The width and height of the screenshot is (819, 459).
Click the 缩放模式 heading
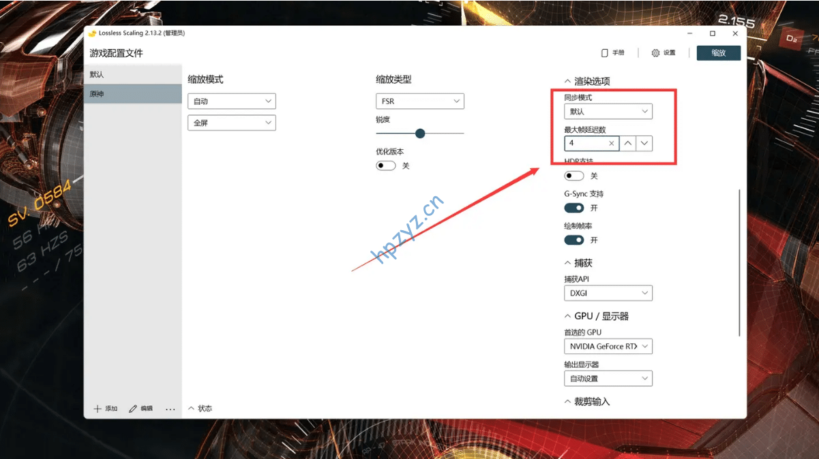pyautogui.click(x=205, y=80)
